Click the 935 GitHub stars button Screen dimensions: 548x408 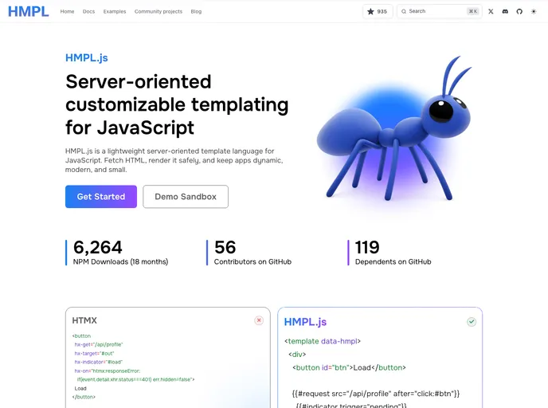click(x=378, y=11)
